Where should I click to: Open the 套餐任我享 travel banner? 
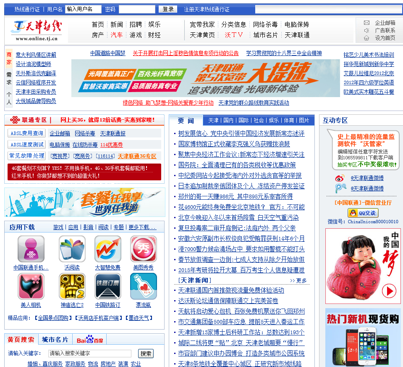click(85, 202)
